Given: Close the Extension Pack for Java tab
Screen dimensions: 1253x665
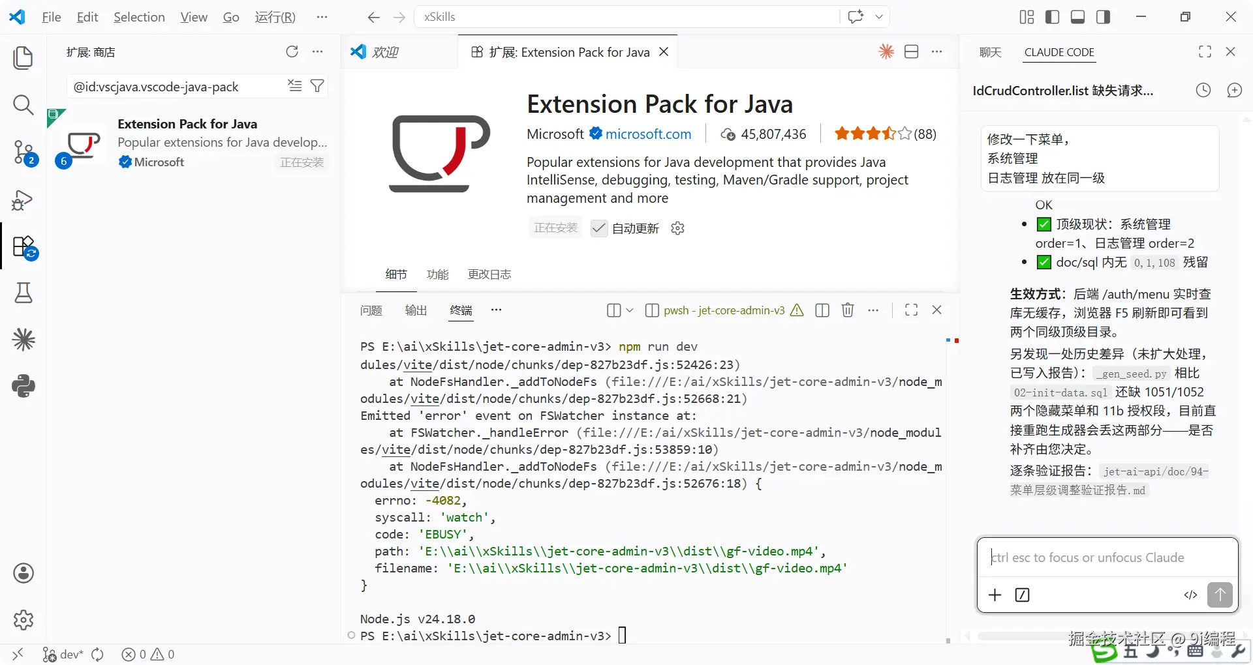Looking at the screenshot, I should tap(664, 52).
